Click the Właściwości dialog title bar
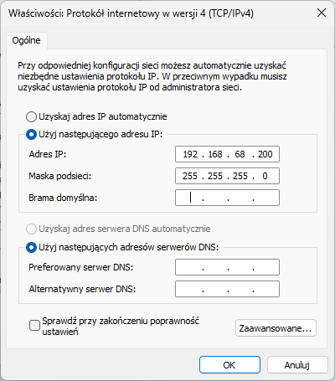The image size is (335, 381). click(157, 13)
